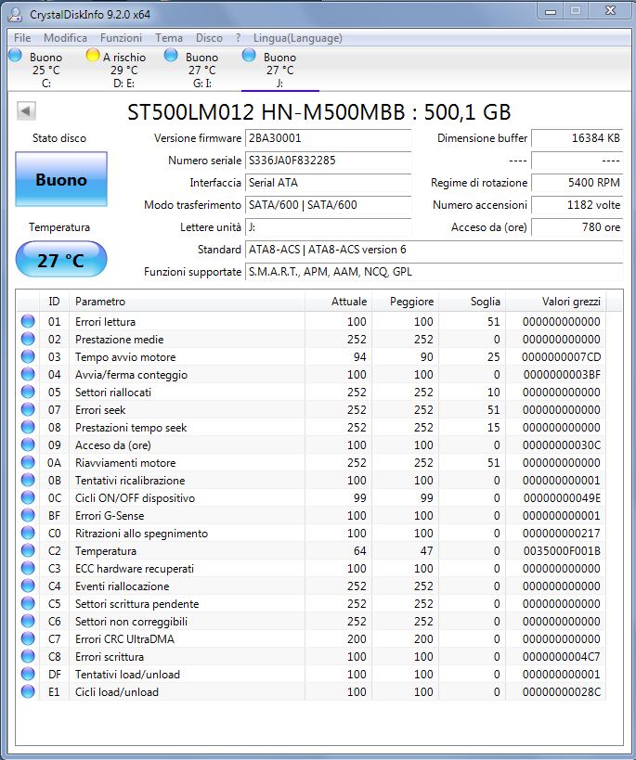The width and height of the screenshot is (636, 760).
Task: Click the Versione firmware field
Action: (x=328, y=138)
